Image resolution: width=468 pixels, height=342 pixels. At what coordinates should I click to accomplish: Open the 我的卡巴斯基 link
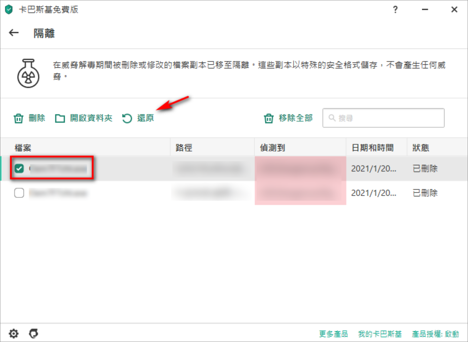pyautogui.click(x=380, y=334)
